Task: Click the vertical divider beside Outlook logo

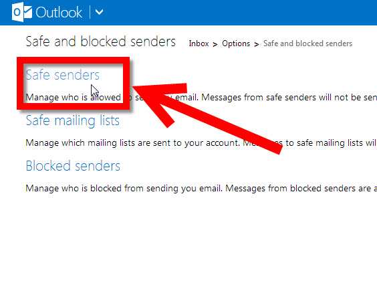Action: (90, 12)
